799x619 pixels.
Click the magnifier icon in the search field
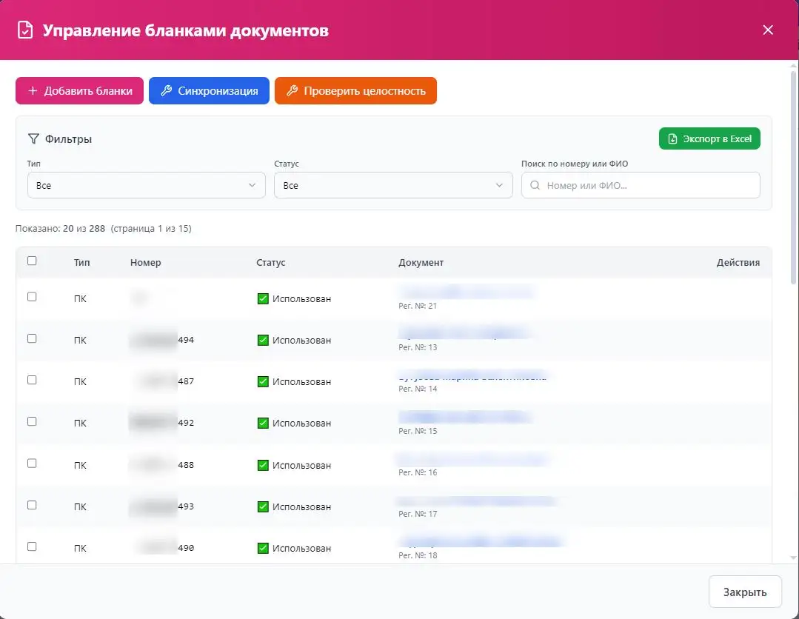pos(535,185)
